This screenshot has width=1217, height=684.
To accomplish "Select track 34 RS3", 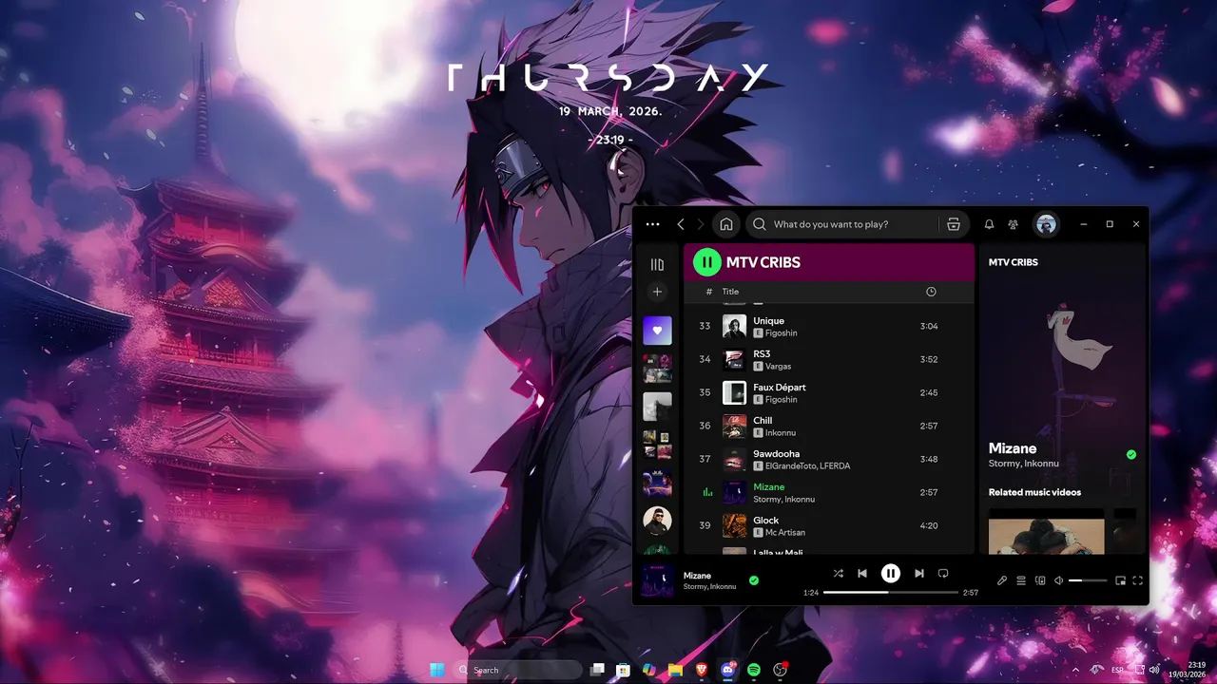I will tap(829, 359).
